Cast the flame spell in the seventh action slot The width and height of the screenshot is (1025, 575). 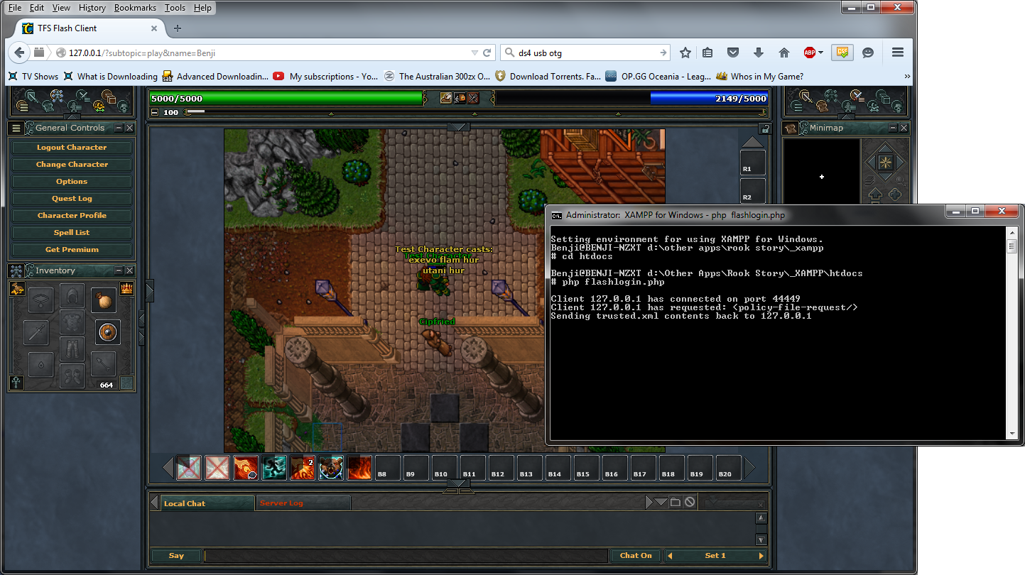coord(359,468)
